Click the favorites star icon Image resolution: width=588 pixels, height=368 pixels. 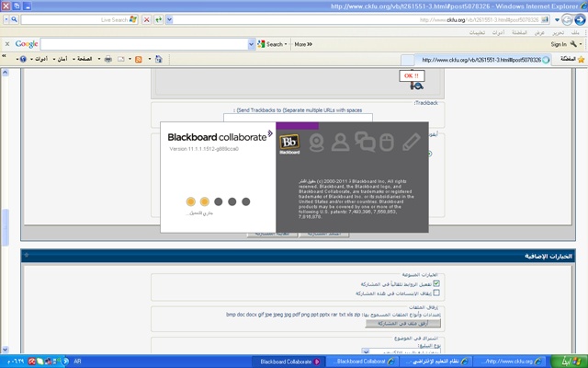[582, 59]
